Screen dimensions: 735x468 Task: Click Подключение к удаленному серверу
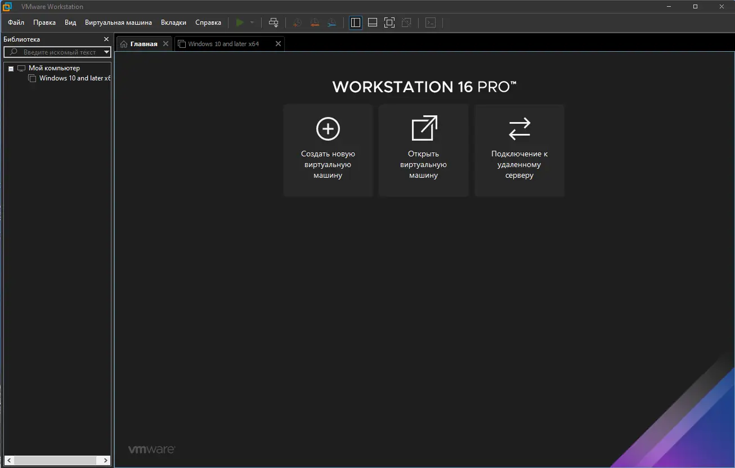519,150
